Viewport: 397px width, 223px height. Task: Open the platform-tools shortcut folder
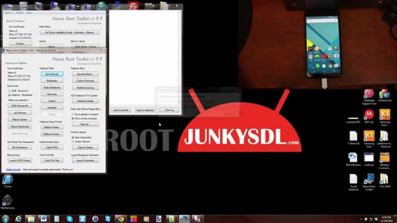[385, 139]
